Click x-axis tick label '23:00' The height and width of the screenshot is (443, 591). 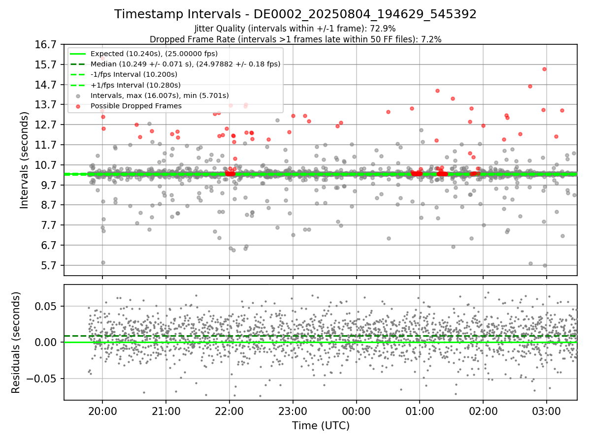293,411
